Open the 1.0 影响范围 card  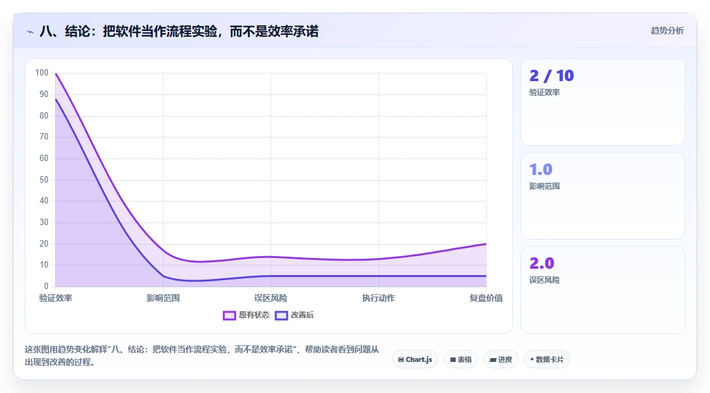click(x=603, y=196)
